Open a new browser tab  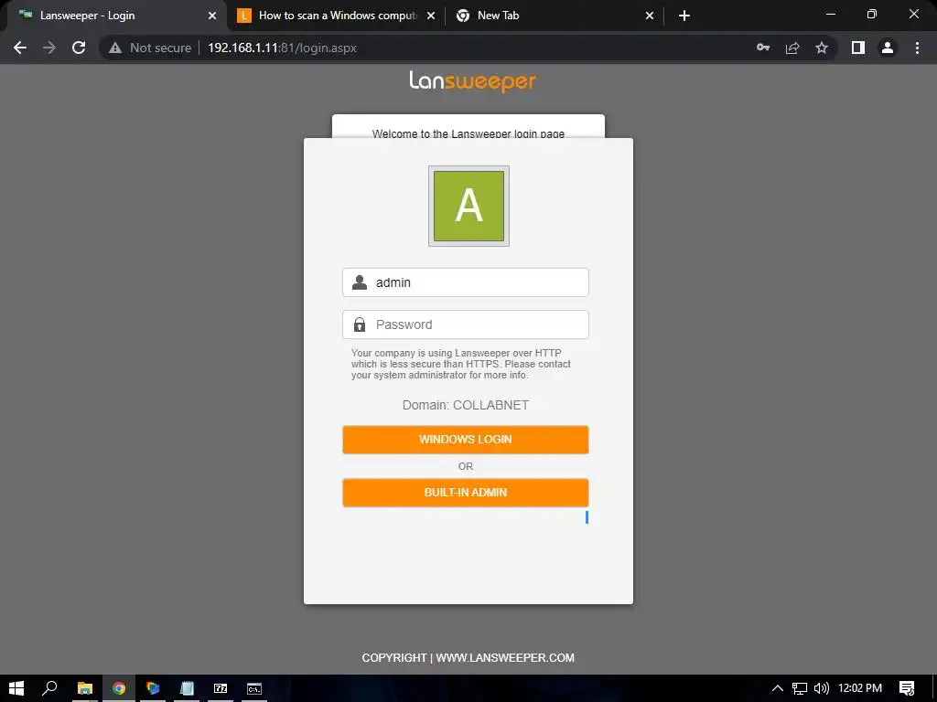coord(684,16)
